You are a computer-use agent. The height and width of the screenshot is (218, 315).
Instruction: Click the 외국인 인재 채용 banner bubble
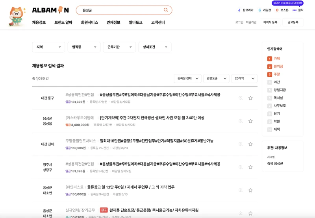(x=288, y=3)
